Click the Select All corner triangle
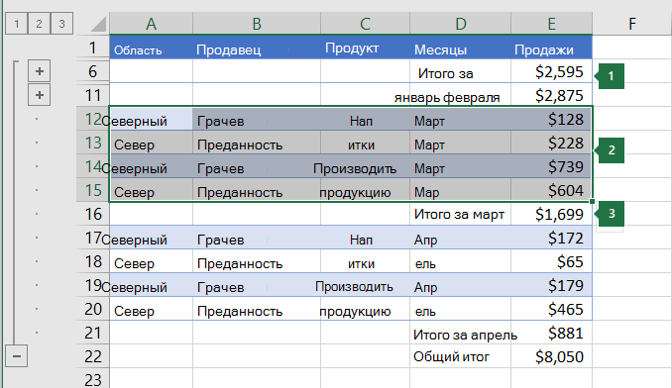Screen dimensions: 672x388 point(98,24)
